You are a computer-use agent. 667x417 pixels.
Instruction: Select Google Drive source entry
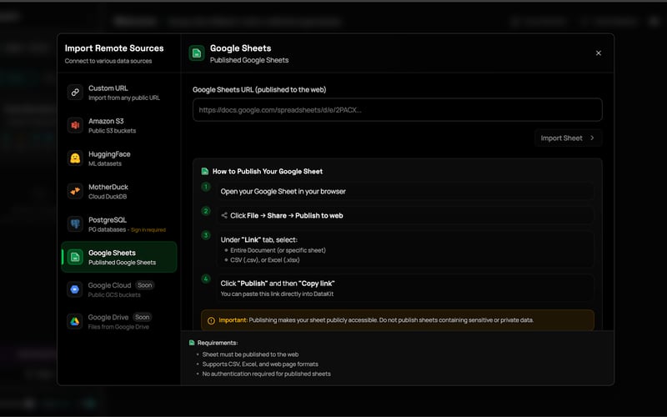[119, 321]
